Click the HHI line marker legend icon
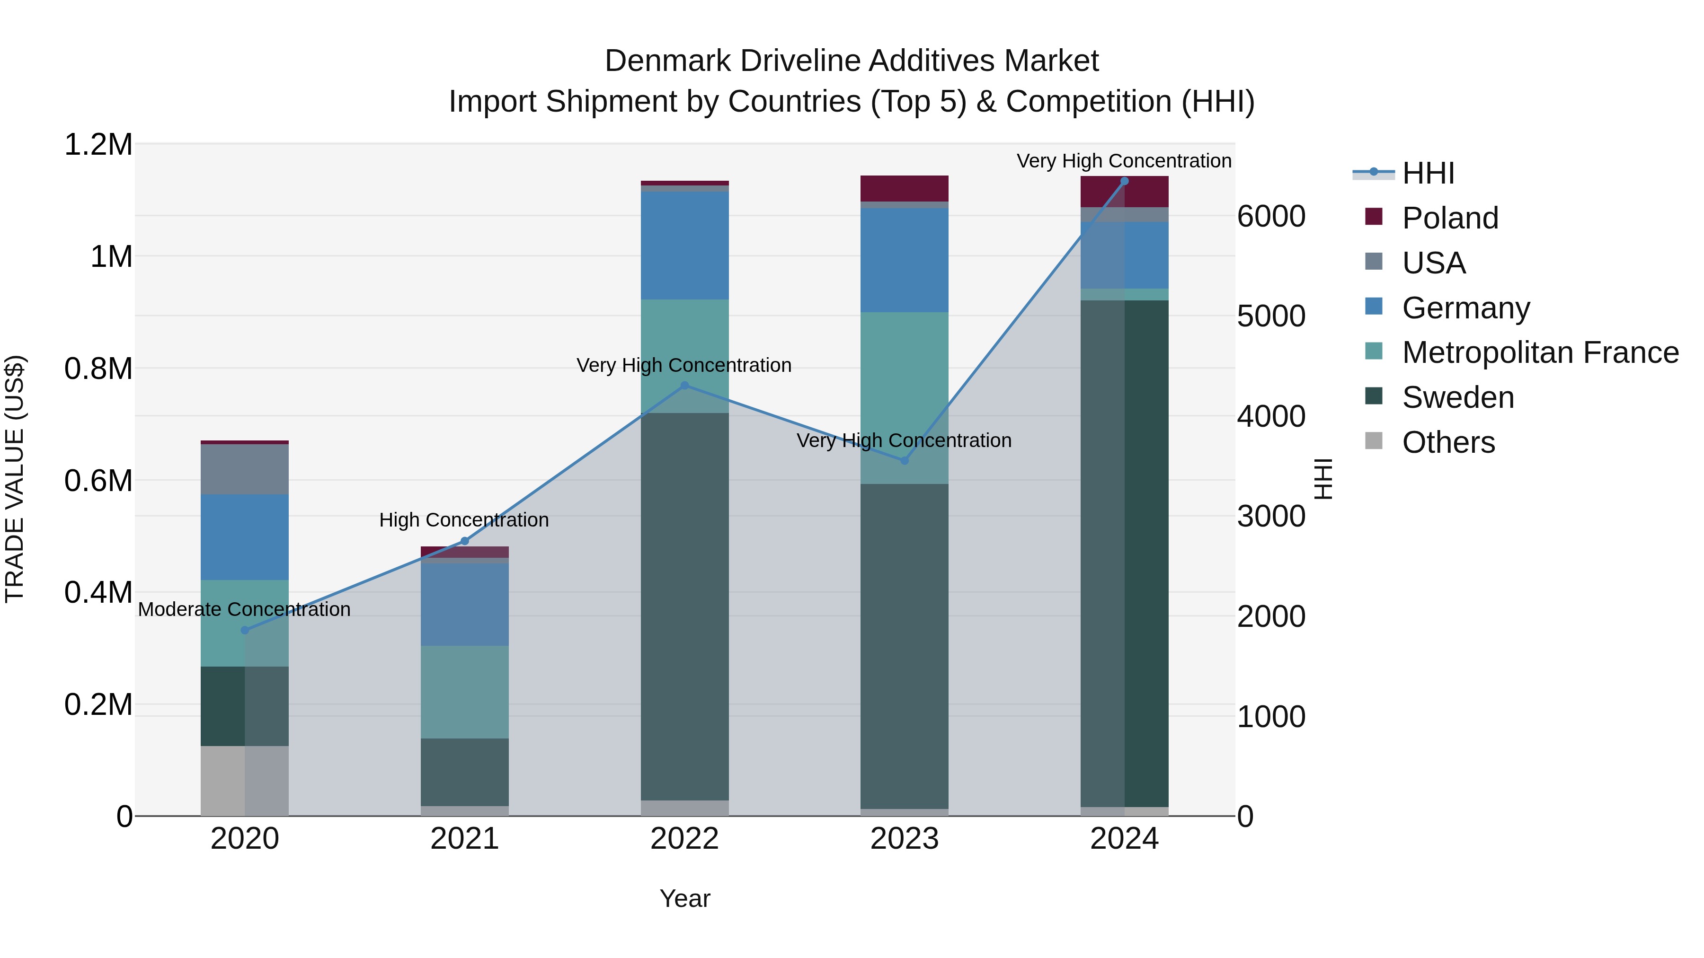The width and height of the screenshot is (1704, 958). [1373, 173]
